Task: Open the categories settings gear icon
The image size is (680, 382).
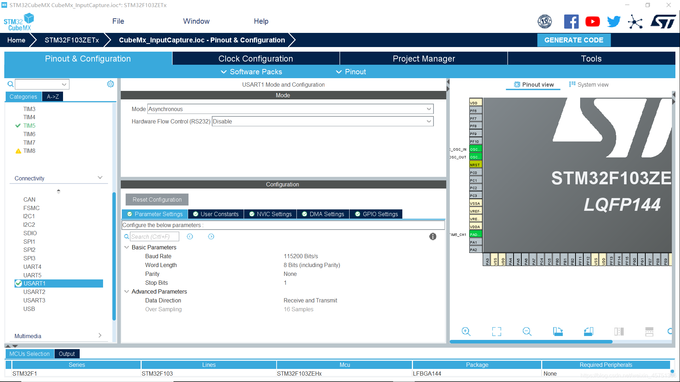Action: 110,84
